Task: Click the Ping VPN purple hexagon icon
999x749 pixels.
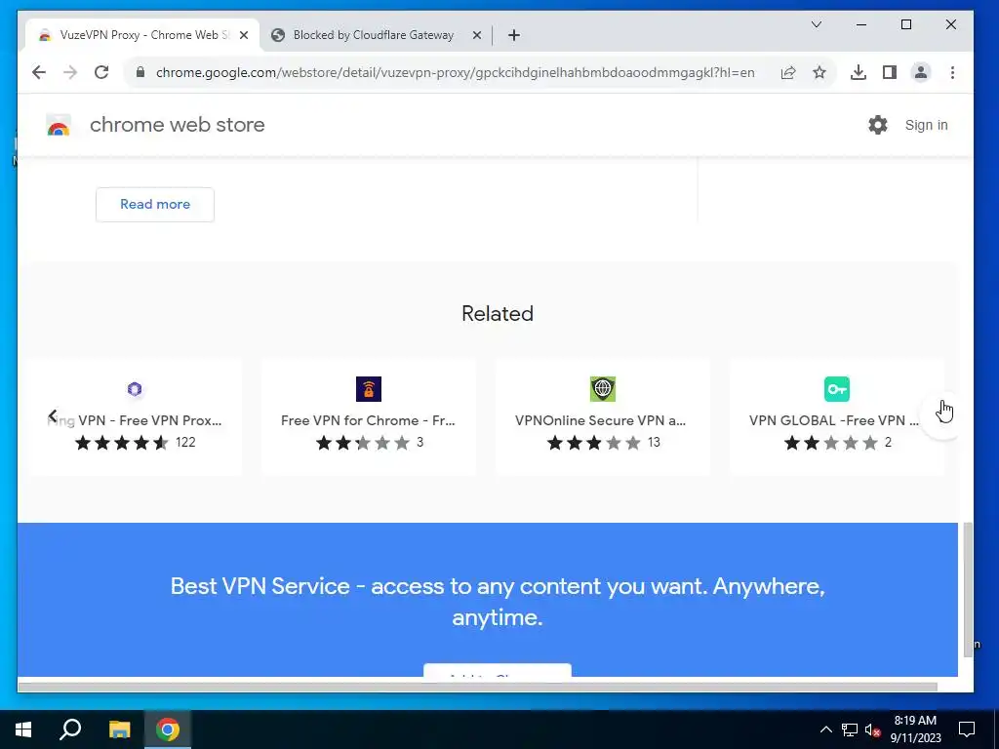Action: 135,389
